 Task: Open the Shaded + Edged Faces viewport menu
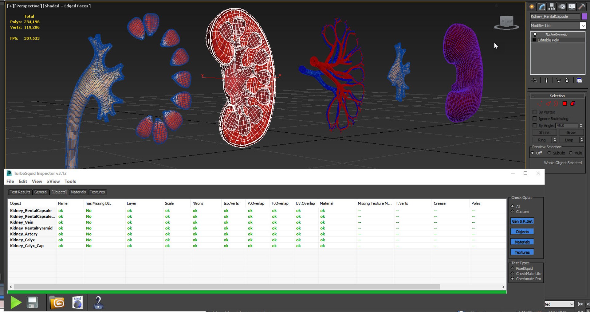pyautogui.click(x=66, y=6)
